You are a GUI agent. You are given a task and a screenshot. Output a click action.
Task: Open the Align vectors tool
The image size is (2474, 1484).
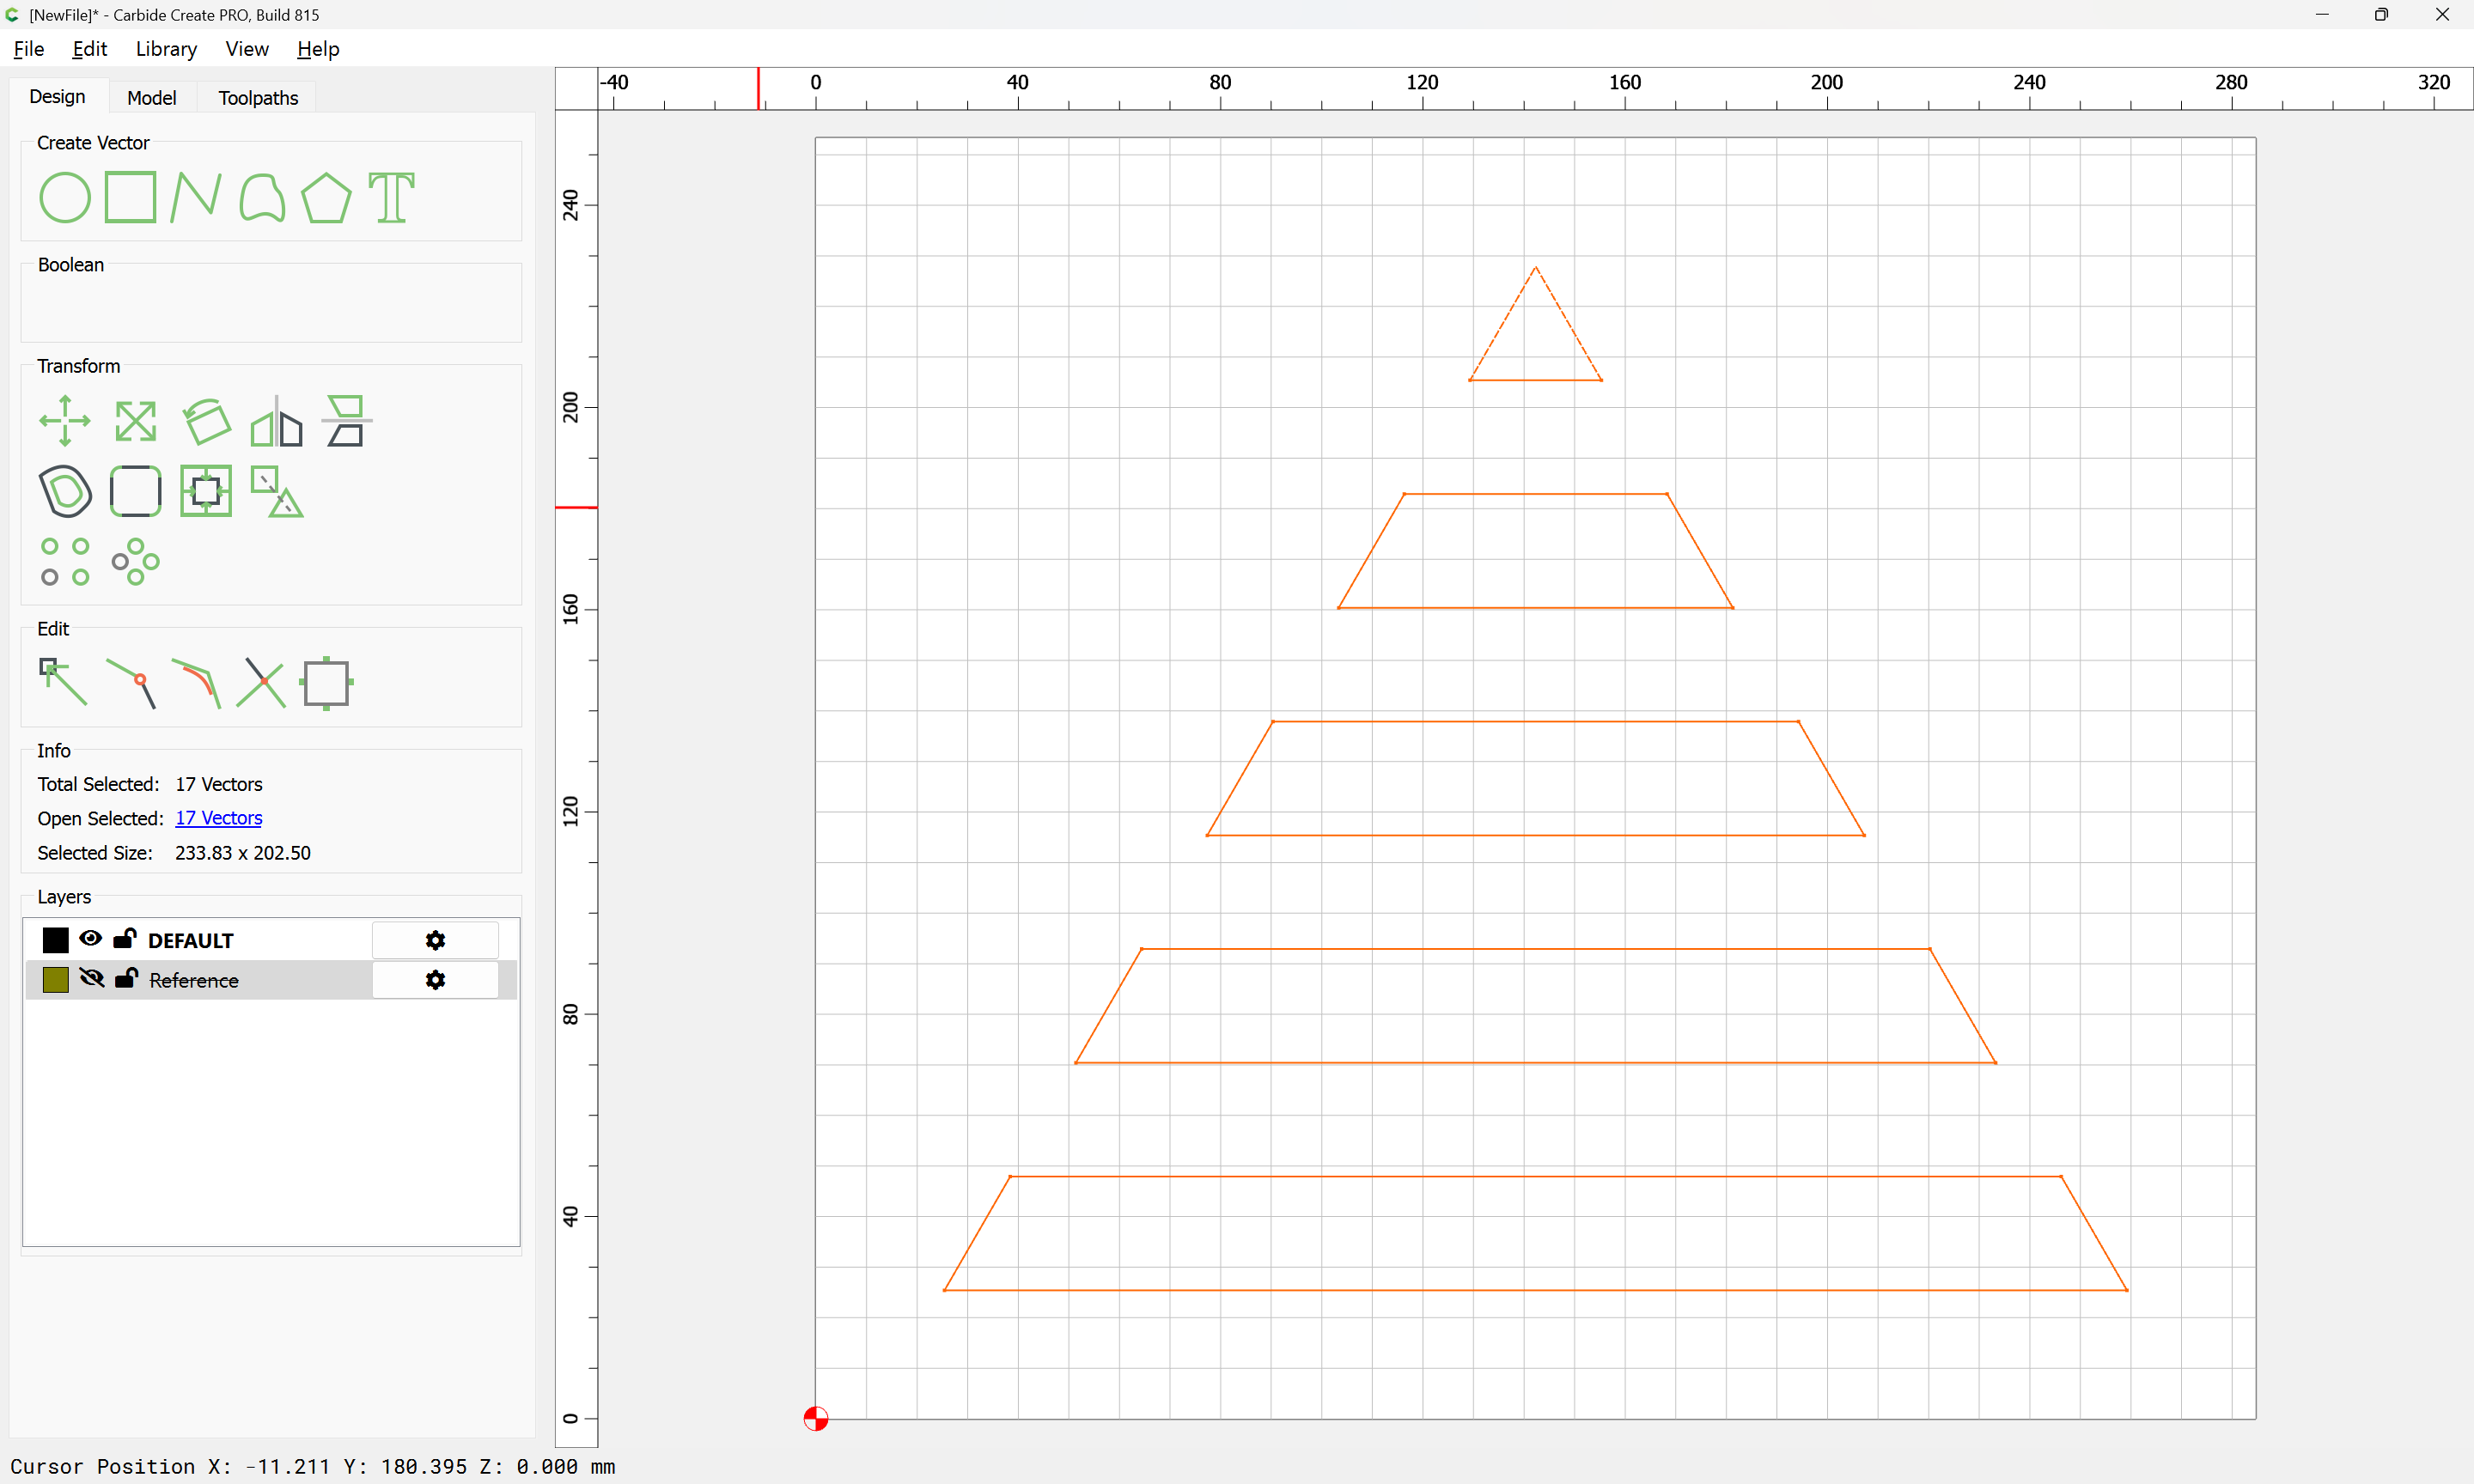coord(346,421)
